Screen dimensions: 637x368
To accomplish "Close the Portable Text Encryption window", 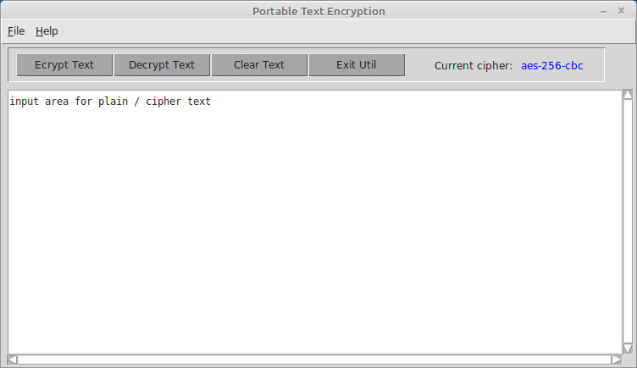I will click(x=621, y=11).
